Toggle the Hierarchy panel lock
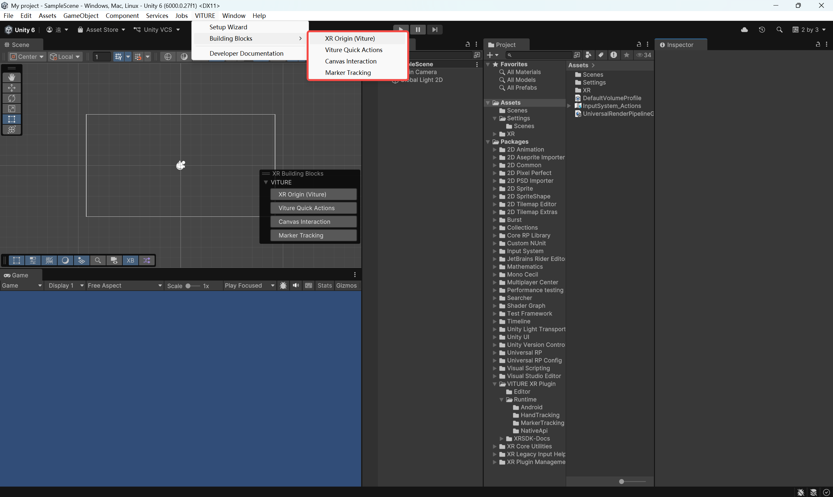 point(467,44)
